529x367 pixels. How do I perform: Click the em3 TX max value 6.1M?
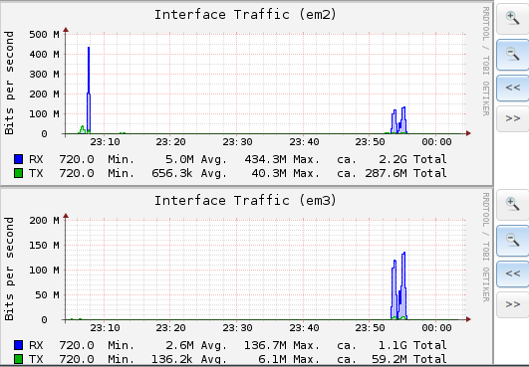click(x=272, y=359)
